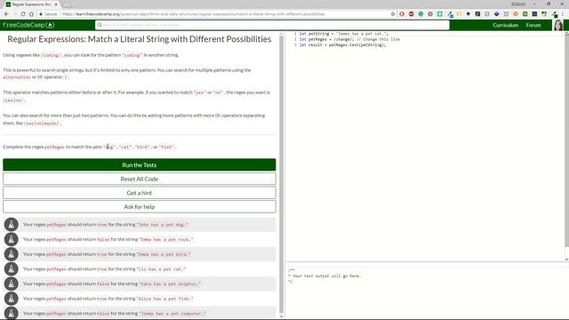Open the browser home page icon
This screenshot has height=320, width=569.
point(31,14)
